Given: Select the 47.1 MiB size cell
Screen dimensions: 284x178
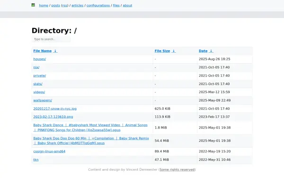Looking at the screenshot, I should 162,159.
